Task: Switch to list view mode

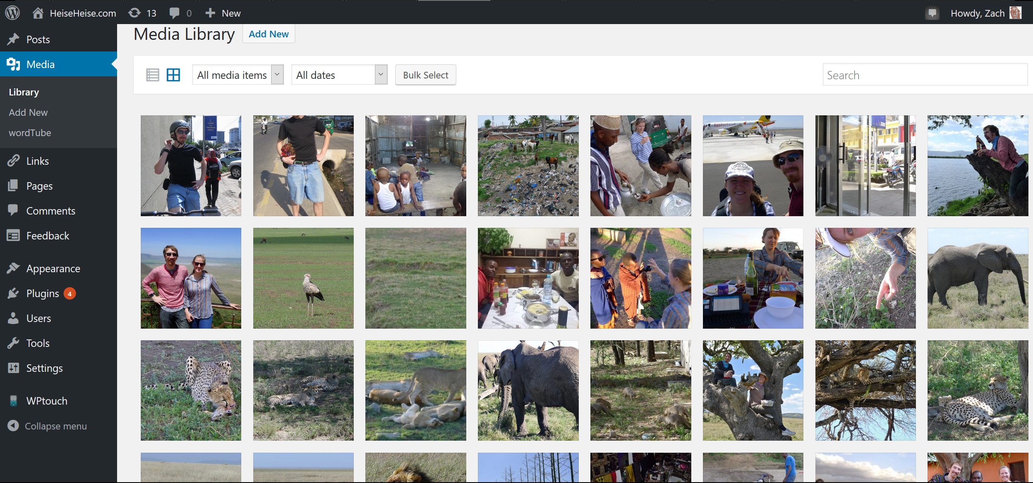Action: 152,75
